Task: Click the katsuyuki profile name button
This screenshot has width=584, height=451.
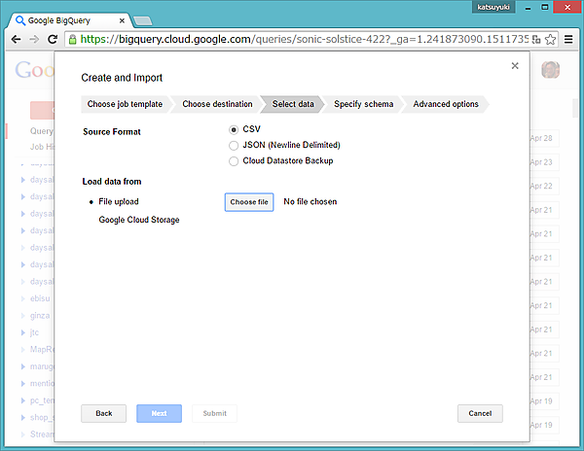Action: tap(493, 7)
